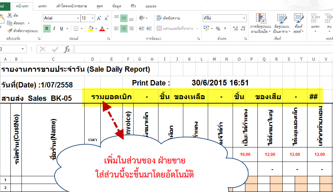Click the Insert Function fx icon
Screen dimensions: 333x192
pyautogui.click(x=67, y=49)
